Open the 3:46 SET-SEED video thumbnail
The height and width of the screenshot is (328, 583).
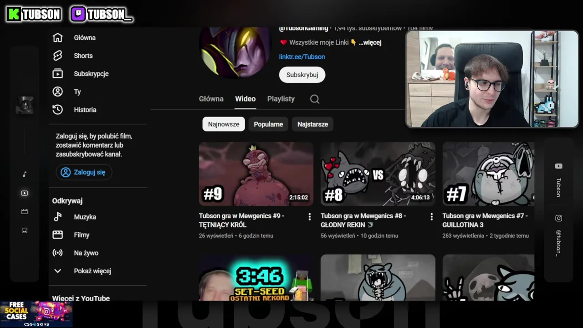(x=256, y=277)
